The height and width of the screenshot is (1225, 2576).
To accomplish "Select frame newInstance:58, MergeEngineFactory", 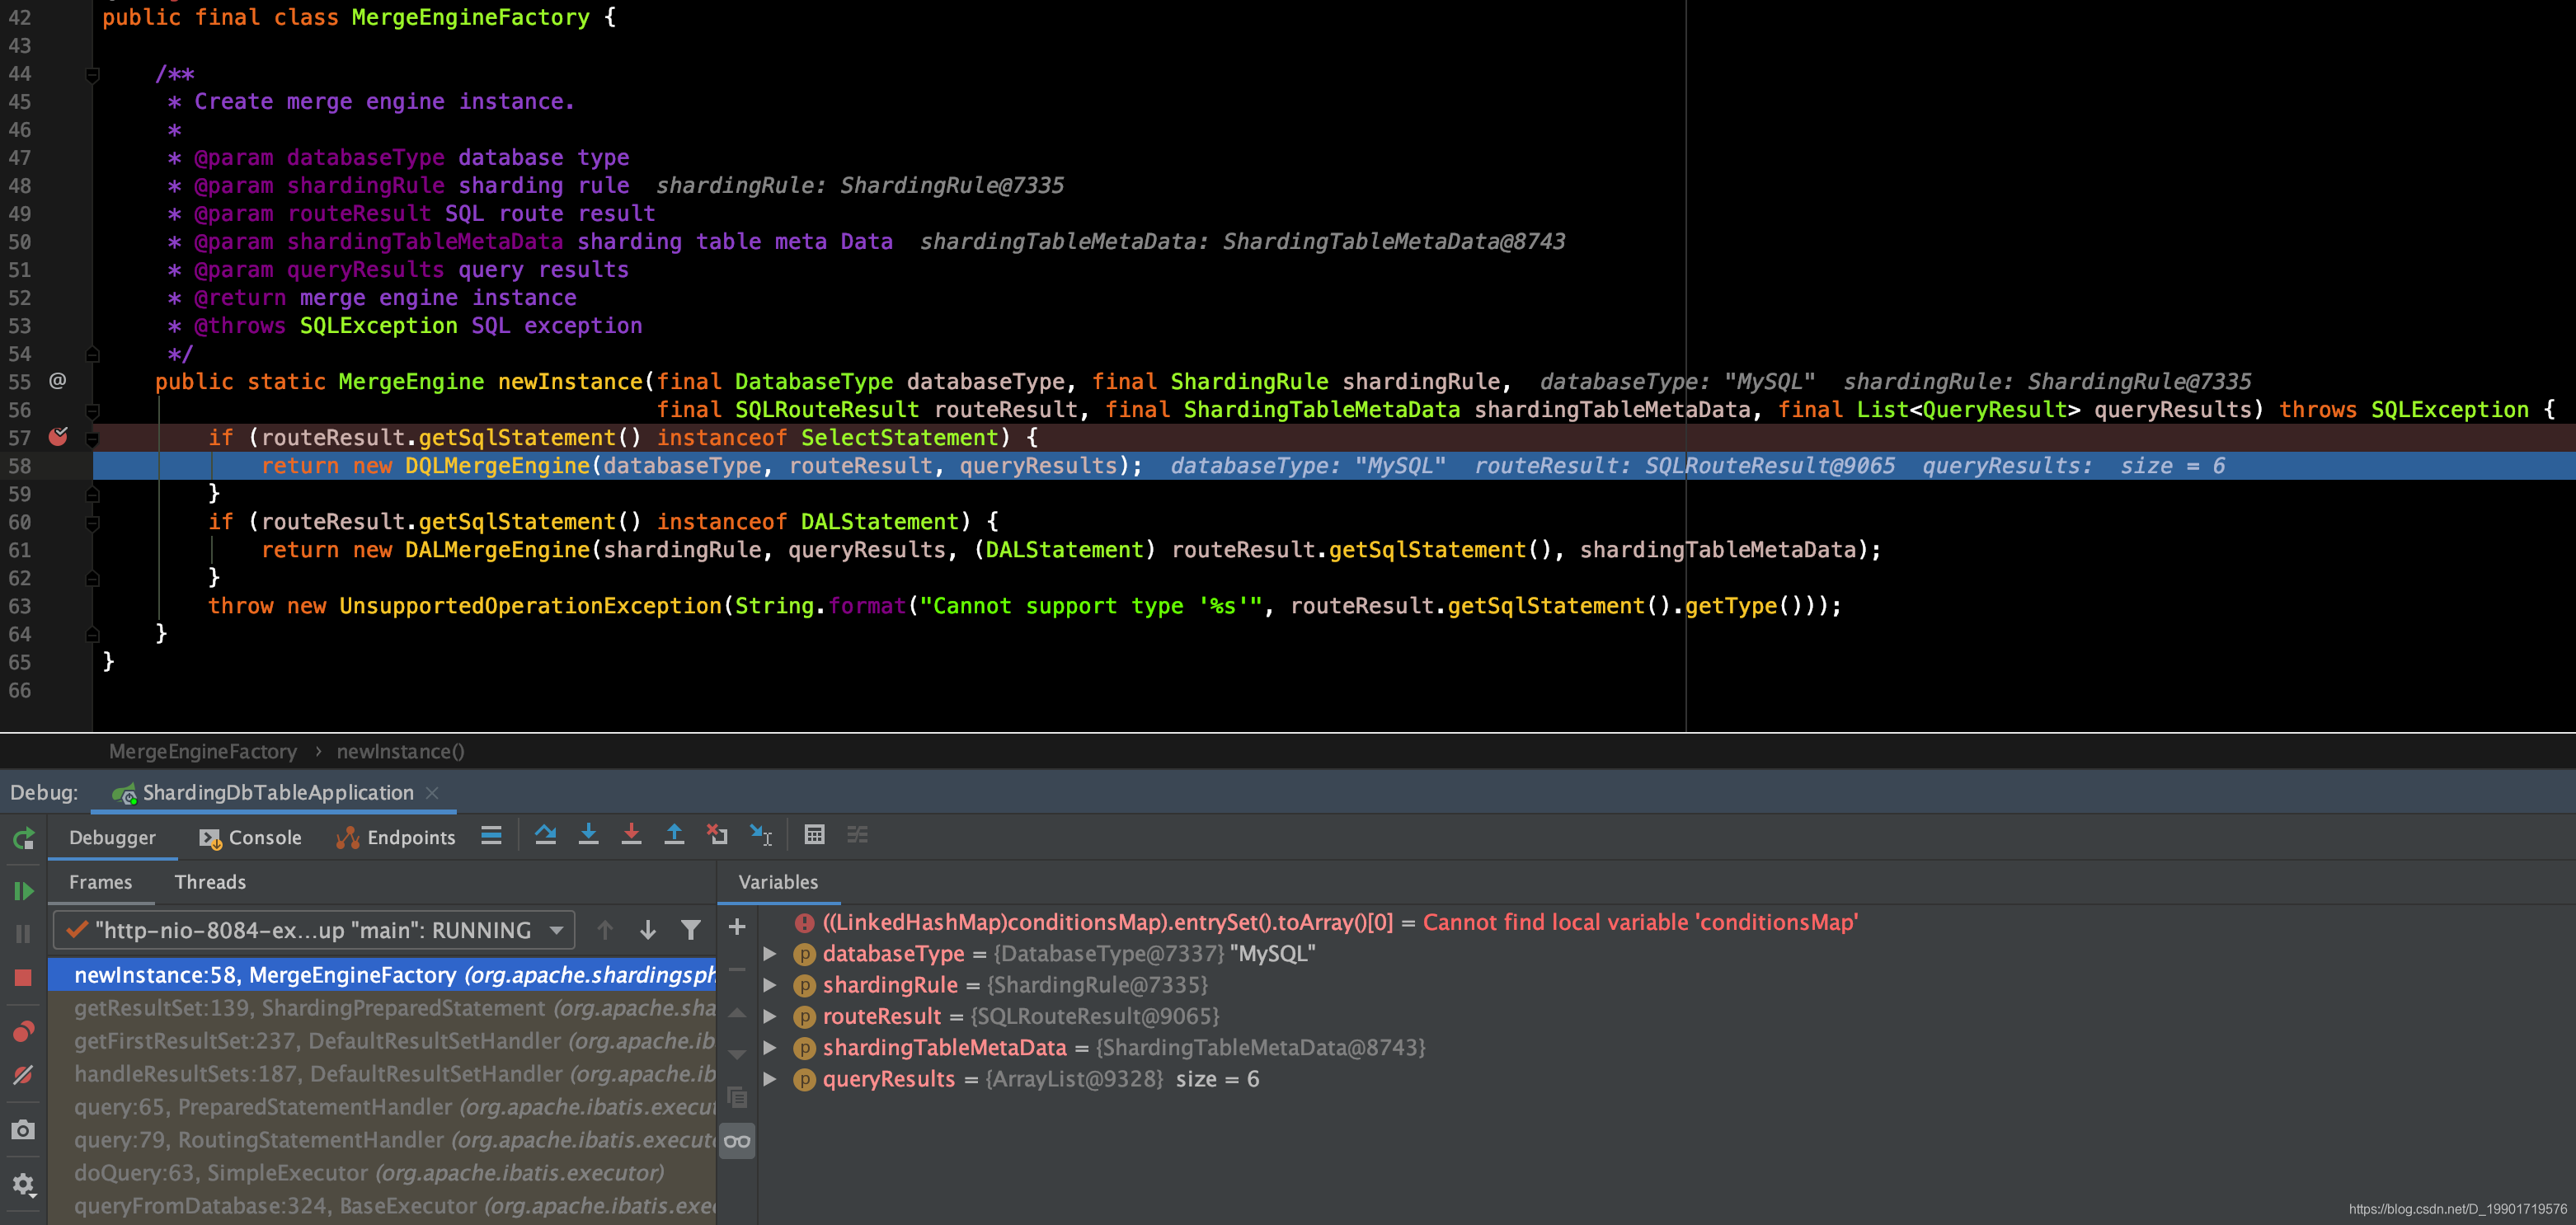I will point(382,975).
